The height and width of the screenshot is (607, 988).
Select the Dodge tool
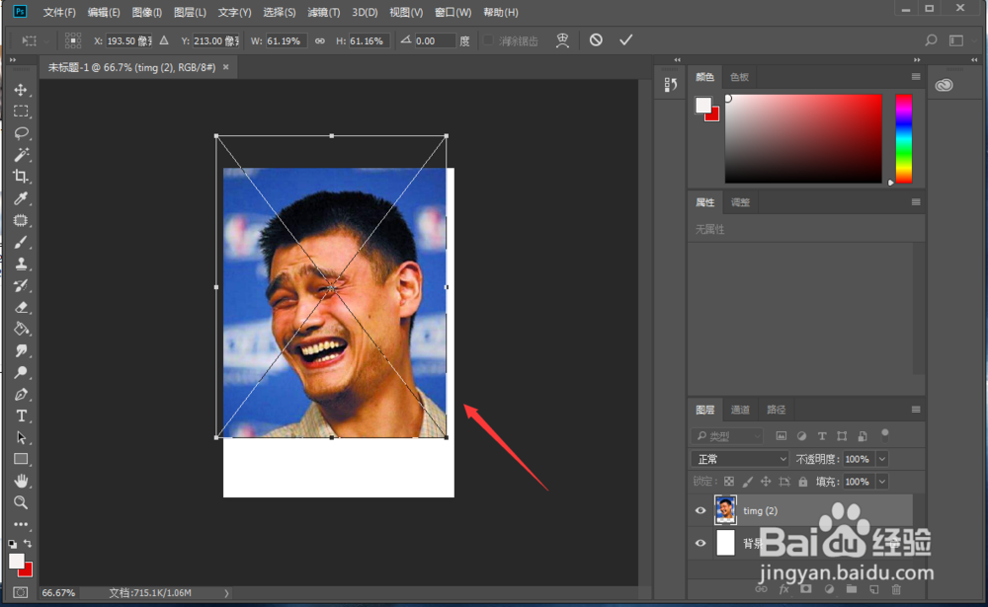21,372
